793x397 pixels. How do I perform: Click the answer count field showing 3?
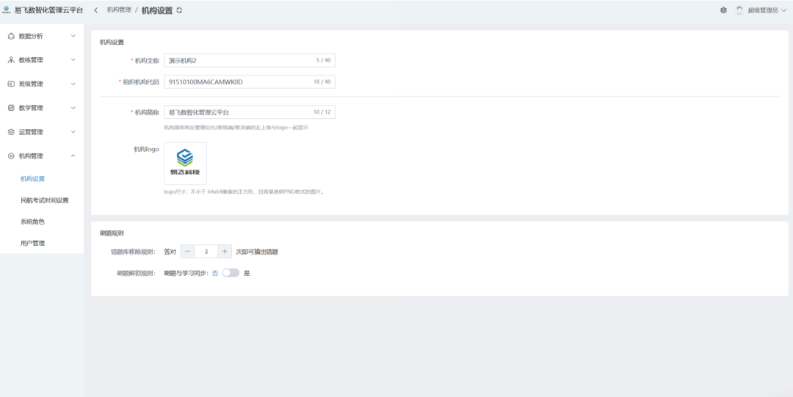click(x=206, y=252)
